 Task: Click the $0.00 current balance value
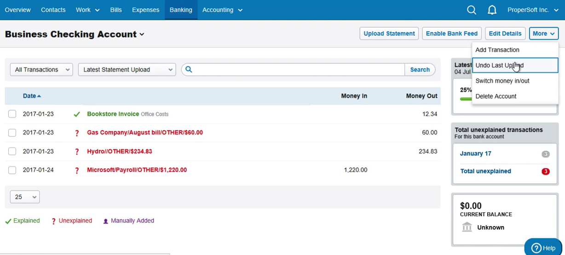point(471,206)
